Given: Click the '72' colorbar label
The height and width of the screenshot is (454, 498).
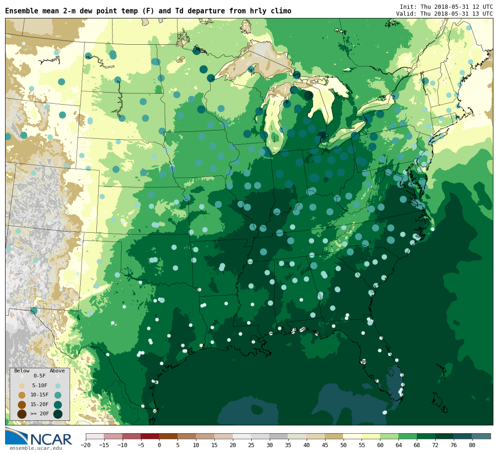Looking at the screenshot, I should 436,445.
